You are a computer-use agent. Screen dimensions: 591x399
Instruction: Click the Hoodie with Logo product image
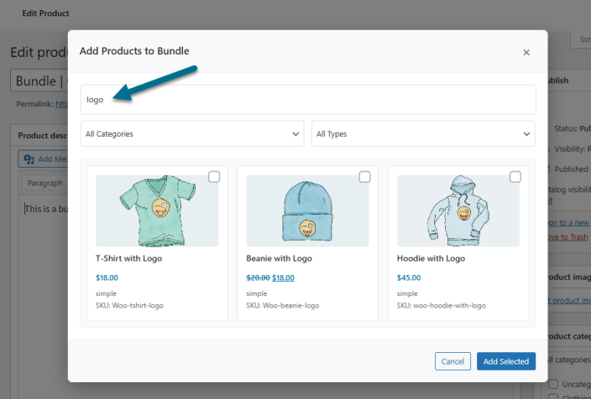click(458, 210)
